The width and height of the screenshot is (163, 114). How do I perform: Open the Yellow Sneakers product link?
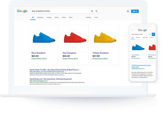tap(100, 53)
